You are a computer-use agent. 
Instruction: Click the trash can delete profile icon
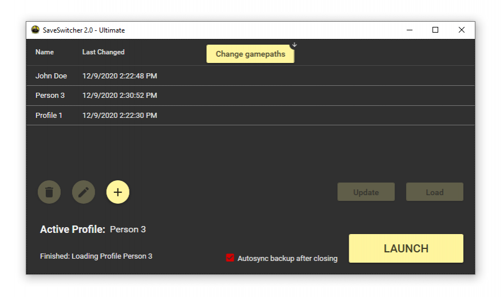pos(49,192)
